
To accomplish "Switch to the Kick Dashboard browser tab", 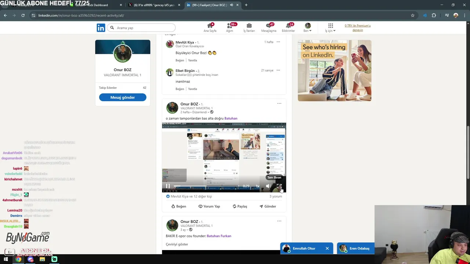I will point(95,5).
